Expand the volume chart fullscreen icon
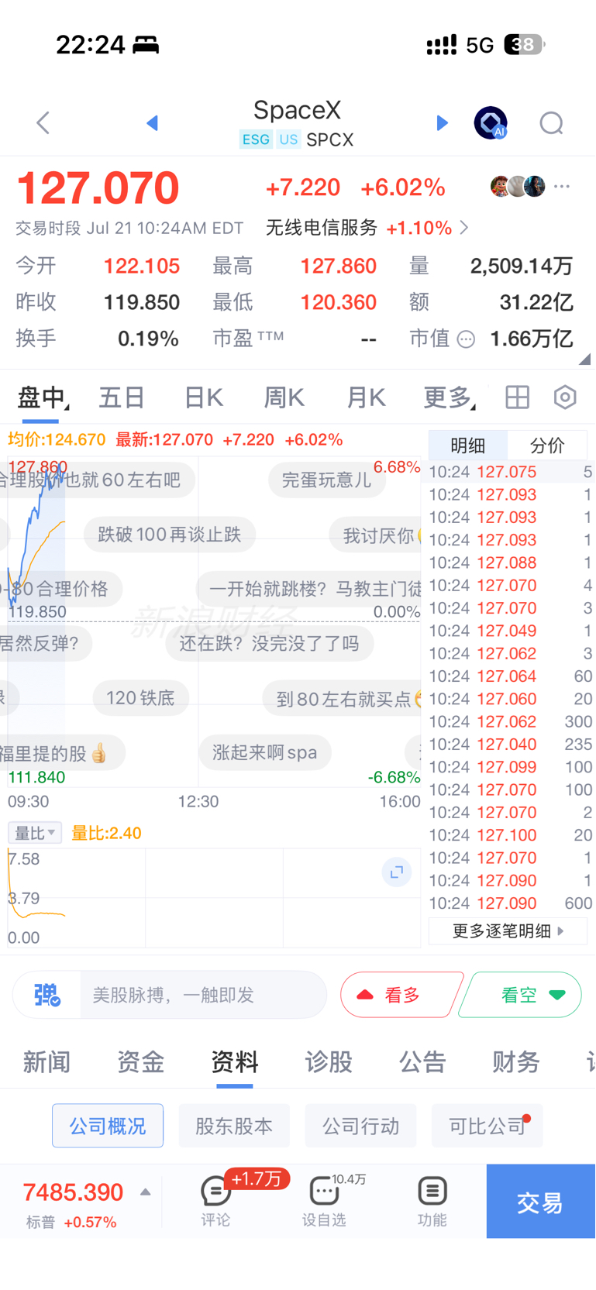This screenshot has height=1290, width=596. (x=396, y=872)
